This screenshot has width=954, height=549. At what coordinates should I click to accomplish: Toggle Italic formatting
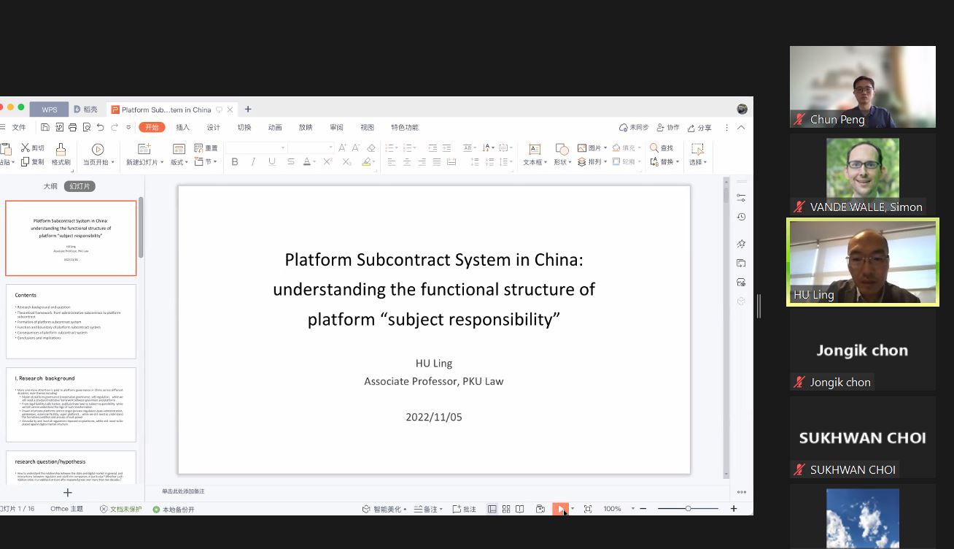[253, 162]
